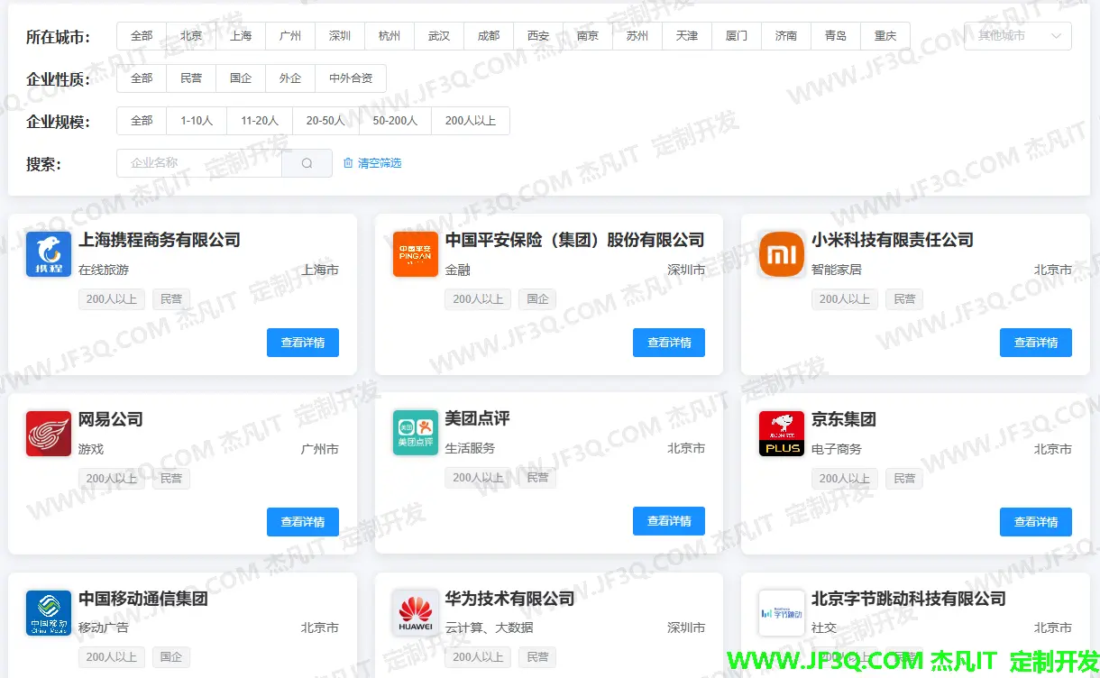Click the ByteDance logo
1100x678 pixels.
click(x=782, y=613)
